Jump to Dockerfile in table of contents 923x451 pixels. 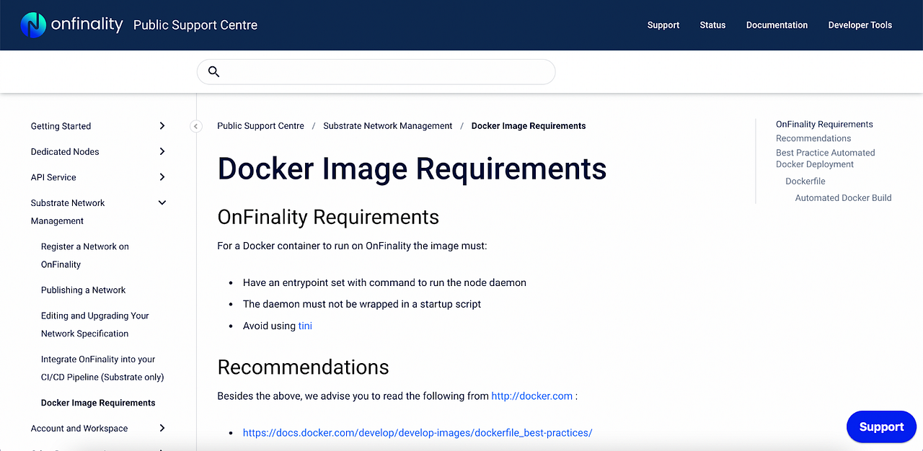point(805,182)
